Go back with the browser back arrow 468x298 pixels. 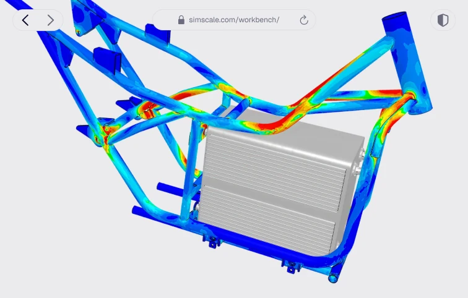25,20
